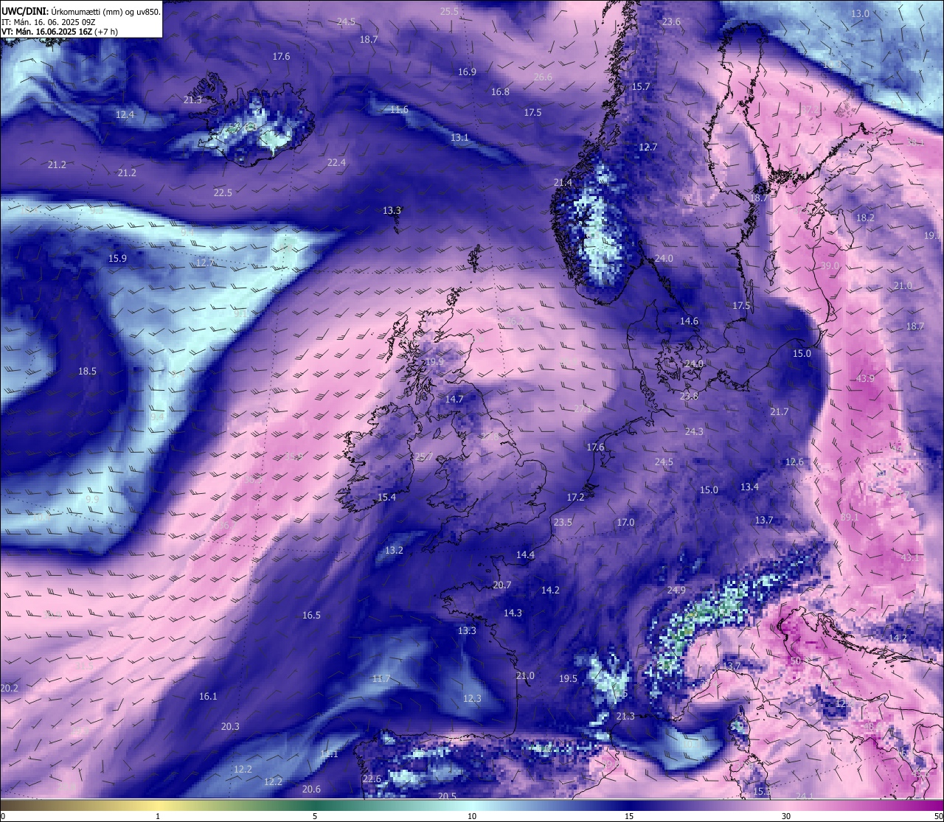Click the 22.4 reading southeast of Iceland
This screenshot has width=944, height=822.
point(336,162)
